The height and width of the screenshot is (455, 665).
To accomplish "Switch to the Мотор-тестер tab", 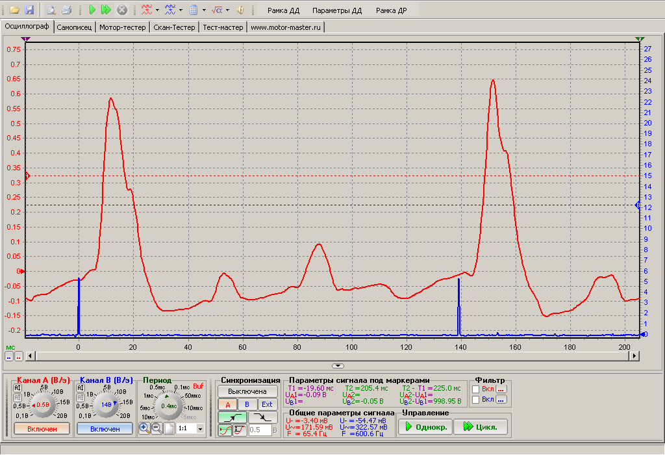I will (x=123, y=27).
